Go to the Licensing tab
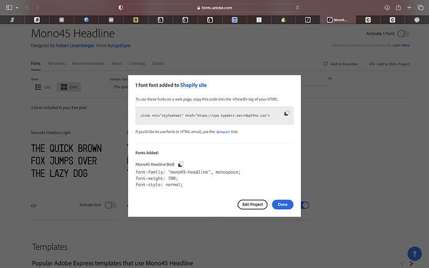This screenshot has width=429, height=268. [x=137, y=63]
